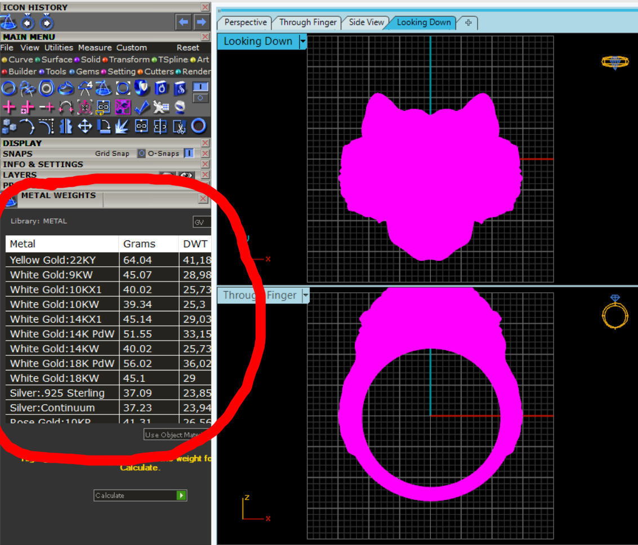Click the metal weight scale icon in Icon History

pos(8,22)
